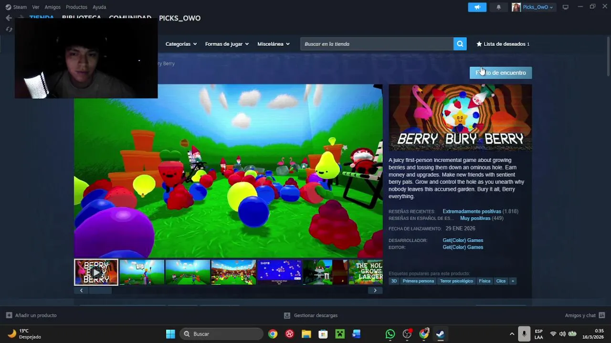
Task: Select the blue SHOP screenshot thumbnail
Action: click(279, 272)
